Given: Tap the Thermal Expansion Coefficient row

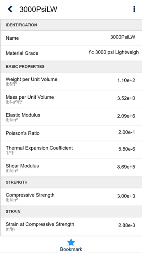Looking at the screenshot, I should click(71, 150).
